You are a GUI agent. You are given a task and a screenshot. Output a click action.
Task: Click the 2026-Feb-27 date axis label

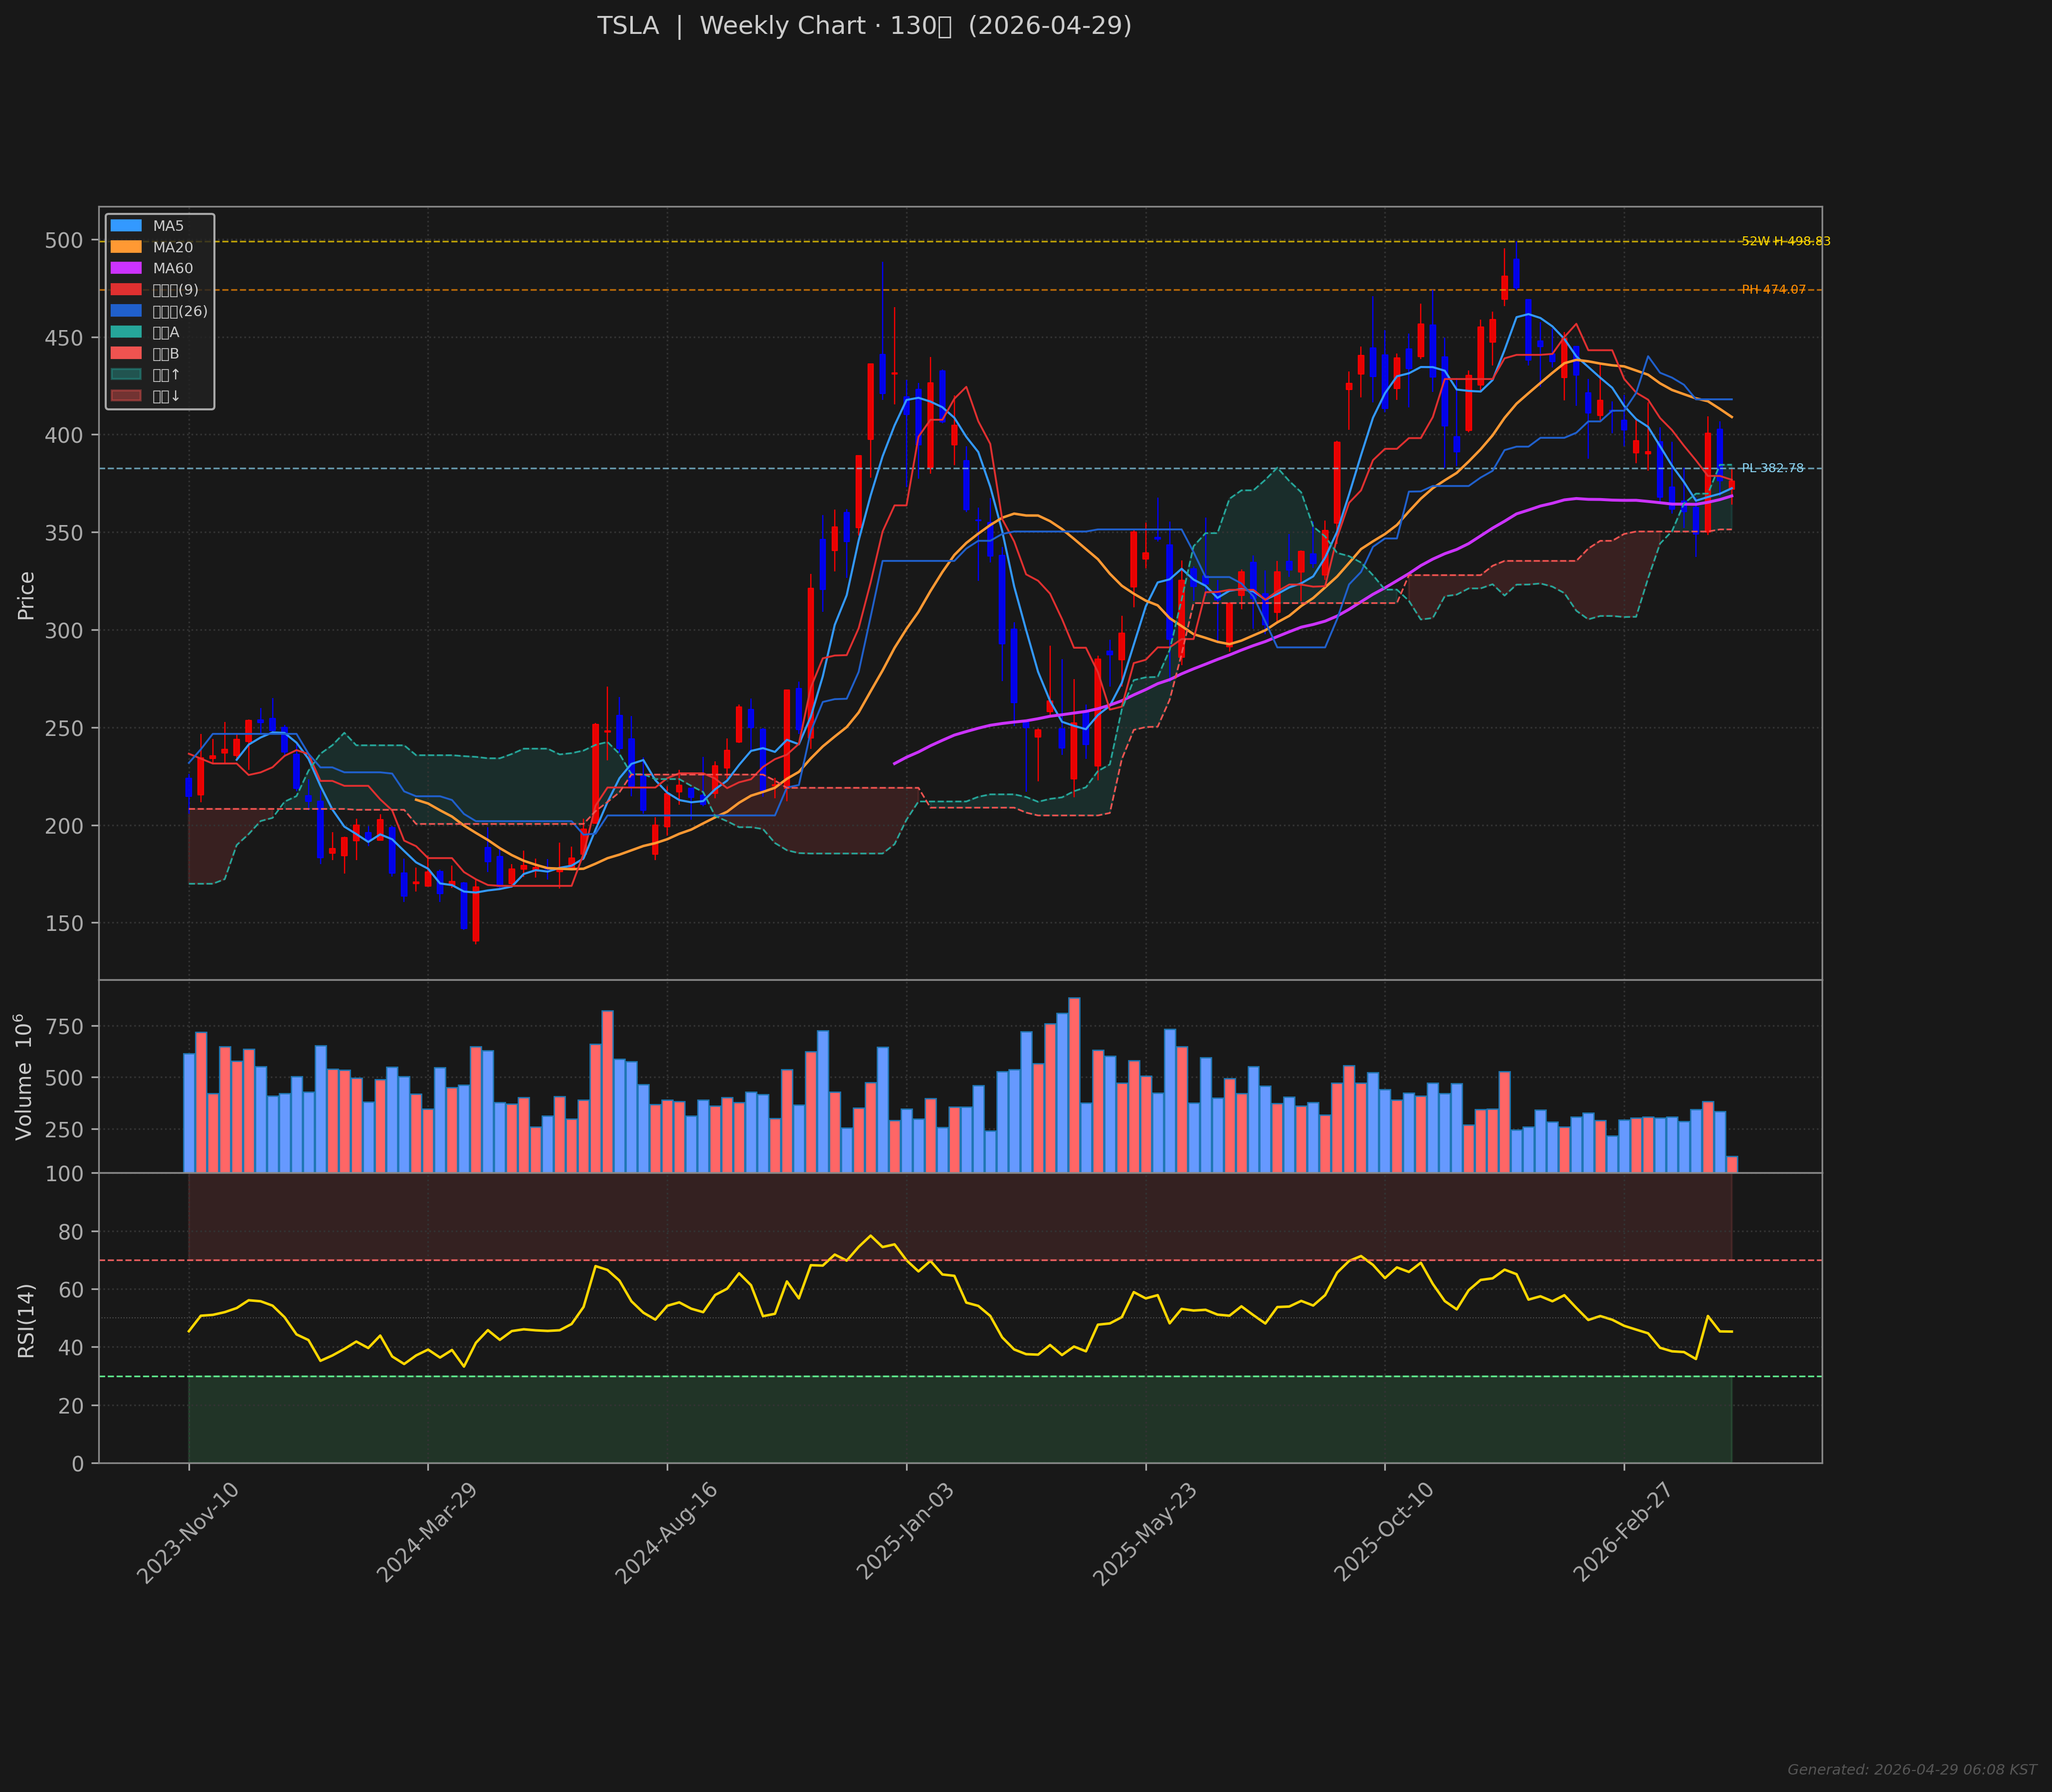click(1623, 1532)
